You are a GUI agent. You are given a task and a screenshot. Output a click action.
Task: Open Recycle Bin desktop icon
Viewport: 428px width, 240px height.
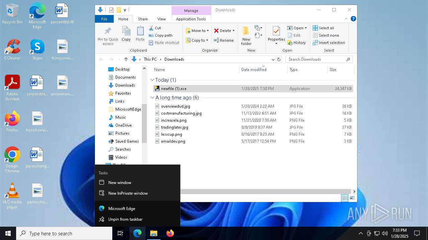coord(12,14)
